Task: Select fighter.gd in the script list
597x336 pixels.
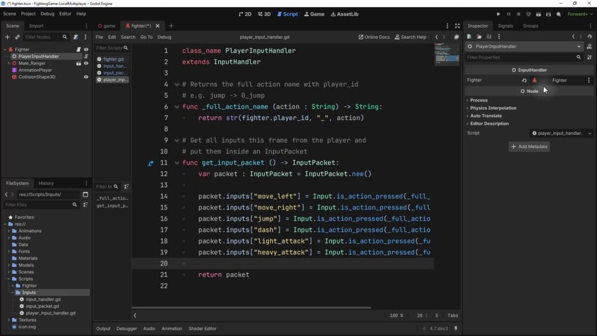Action: [113, 59]
